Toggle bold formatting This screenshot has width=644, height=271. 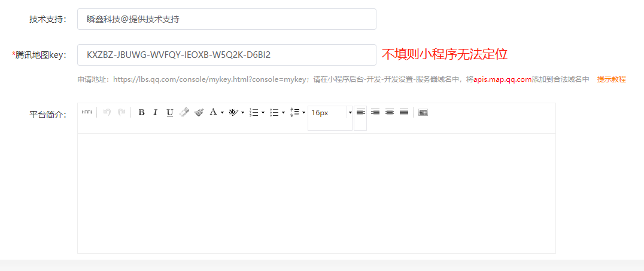141,112
